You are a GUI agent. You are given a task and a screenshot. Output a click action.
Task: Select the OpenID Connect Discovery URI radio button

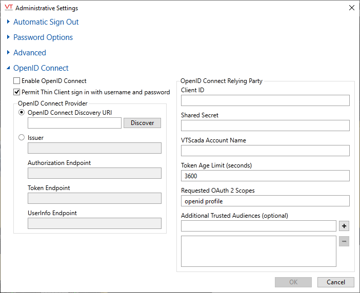click(x=22, y=112)
